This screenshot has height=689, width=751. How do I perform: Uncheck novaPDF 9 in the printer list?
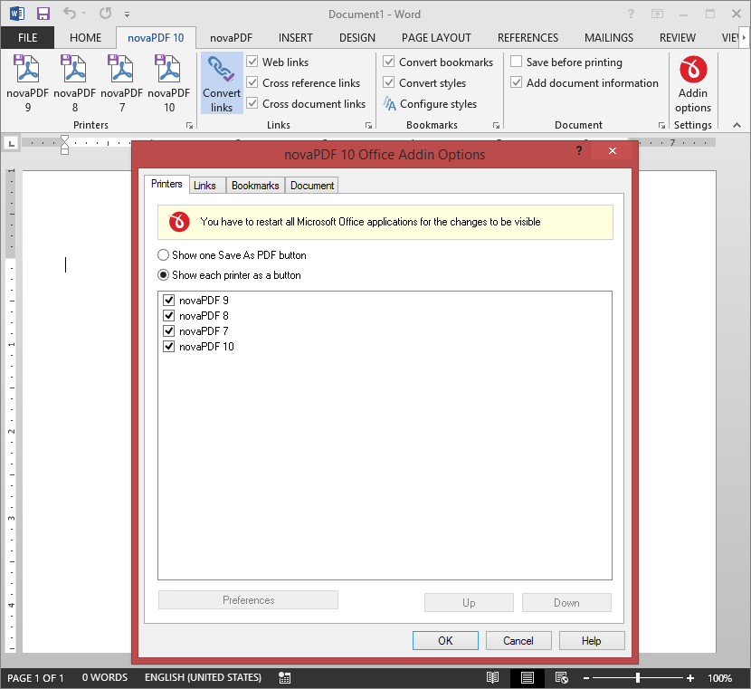coord(168,301)
